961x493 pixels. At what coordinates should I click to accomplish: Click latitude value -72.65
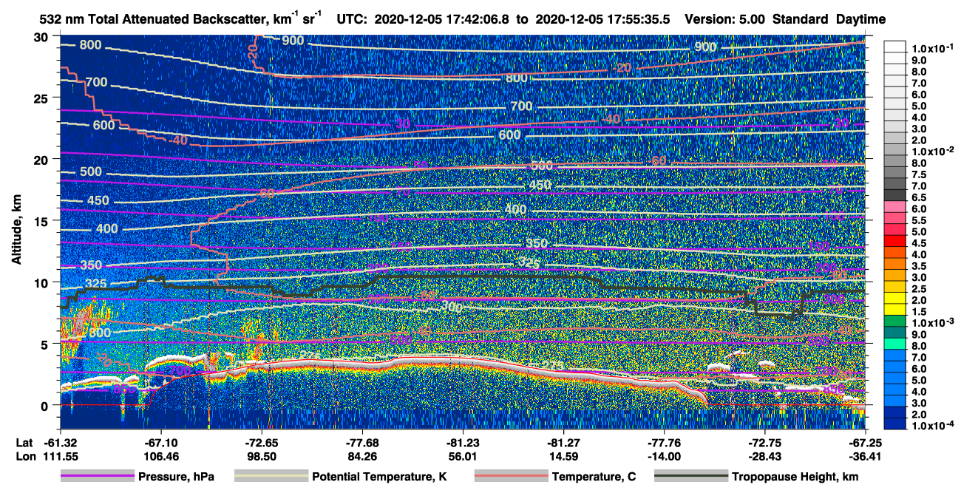262,443
